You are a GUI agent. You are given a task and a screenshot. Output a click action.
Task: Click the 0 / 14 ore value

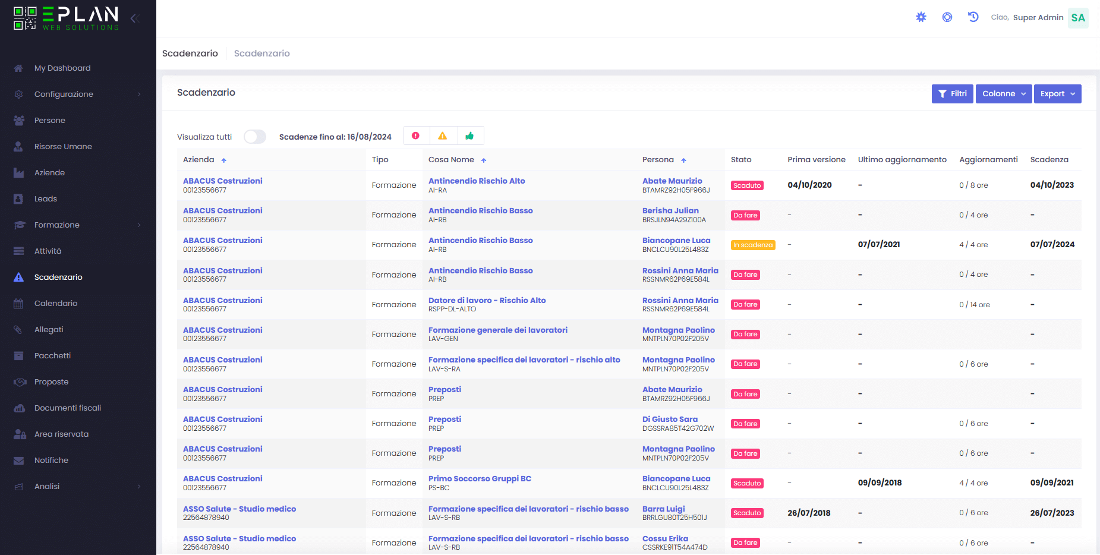click(975, 305)
